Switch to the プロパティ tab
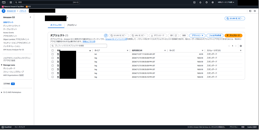The image size is (259, 130). 72,25
